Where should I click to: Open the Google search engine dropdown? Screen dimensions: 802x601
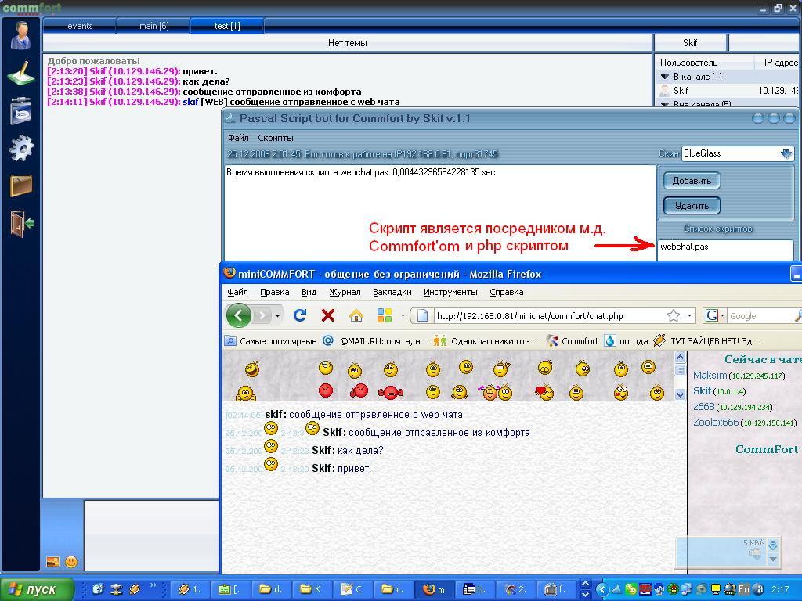pyautogui.click(x=713, y=315)
